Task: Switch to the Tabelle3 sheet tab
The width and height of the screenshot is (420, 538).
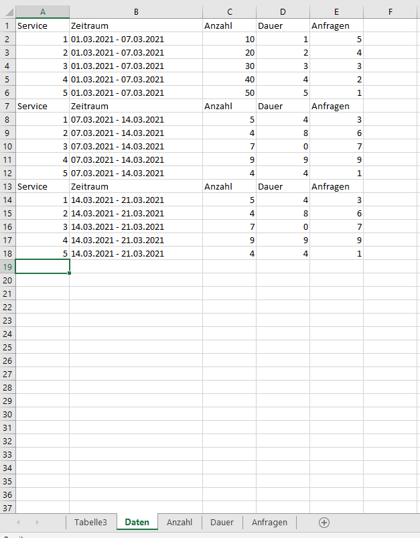Action: click(x=90, y=522)
